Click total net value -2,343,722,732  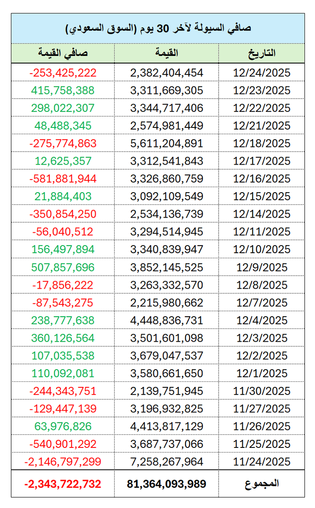pos(63,484)
